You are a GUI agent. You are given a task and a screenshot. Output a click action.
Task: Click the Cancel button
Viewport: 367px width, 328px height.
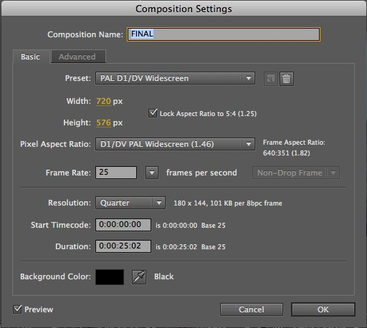click(252, 309)
